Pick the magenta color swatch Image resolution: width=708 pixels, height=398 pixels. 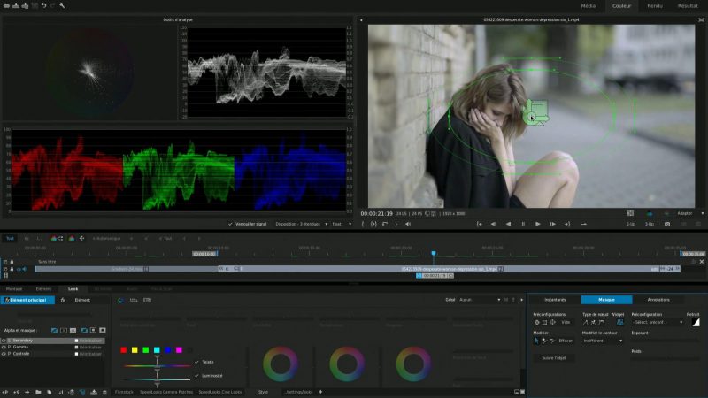179,349
